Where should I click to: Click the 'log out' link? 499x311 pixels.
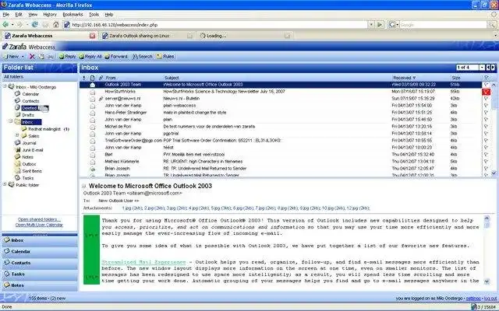(490, 299)
